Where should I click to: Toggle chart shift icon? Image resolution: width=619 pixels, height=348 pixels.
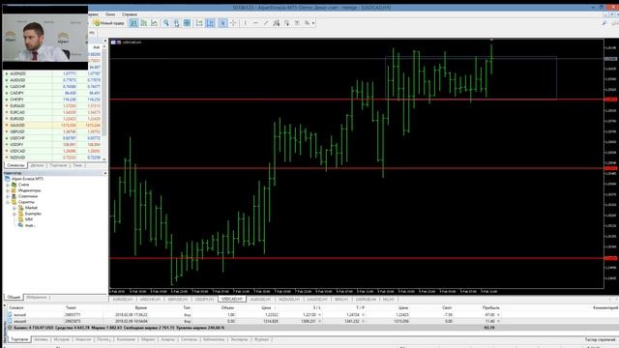tap(210, 23)
